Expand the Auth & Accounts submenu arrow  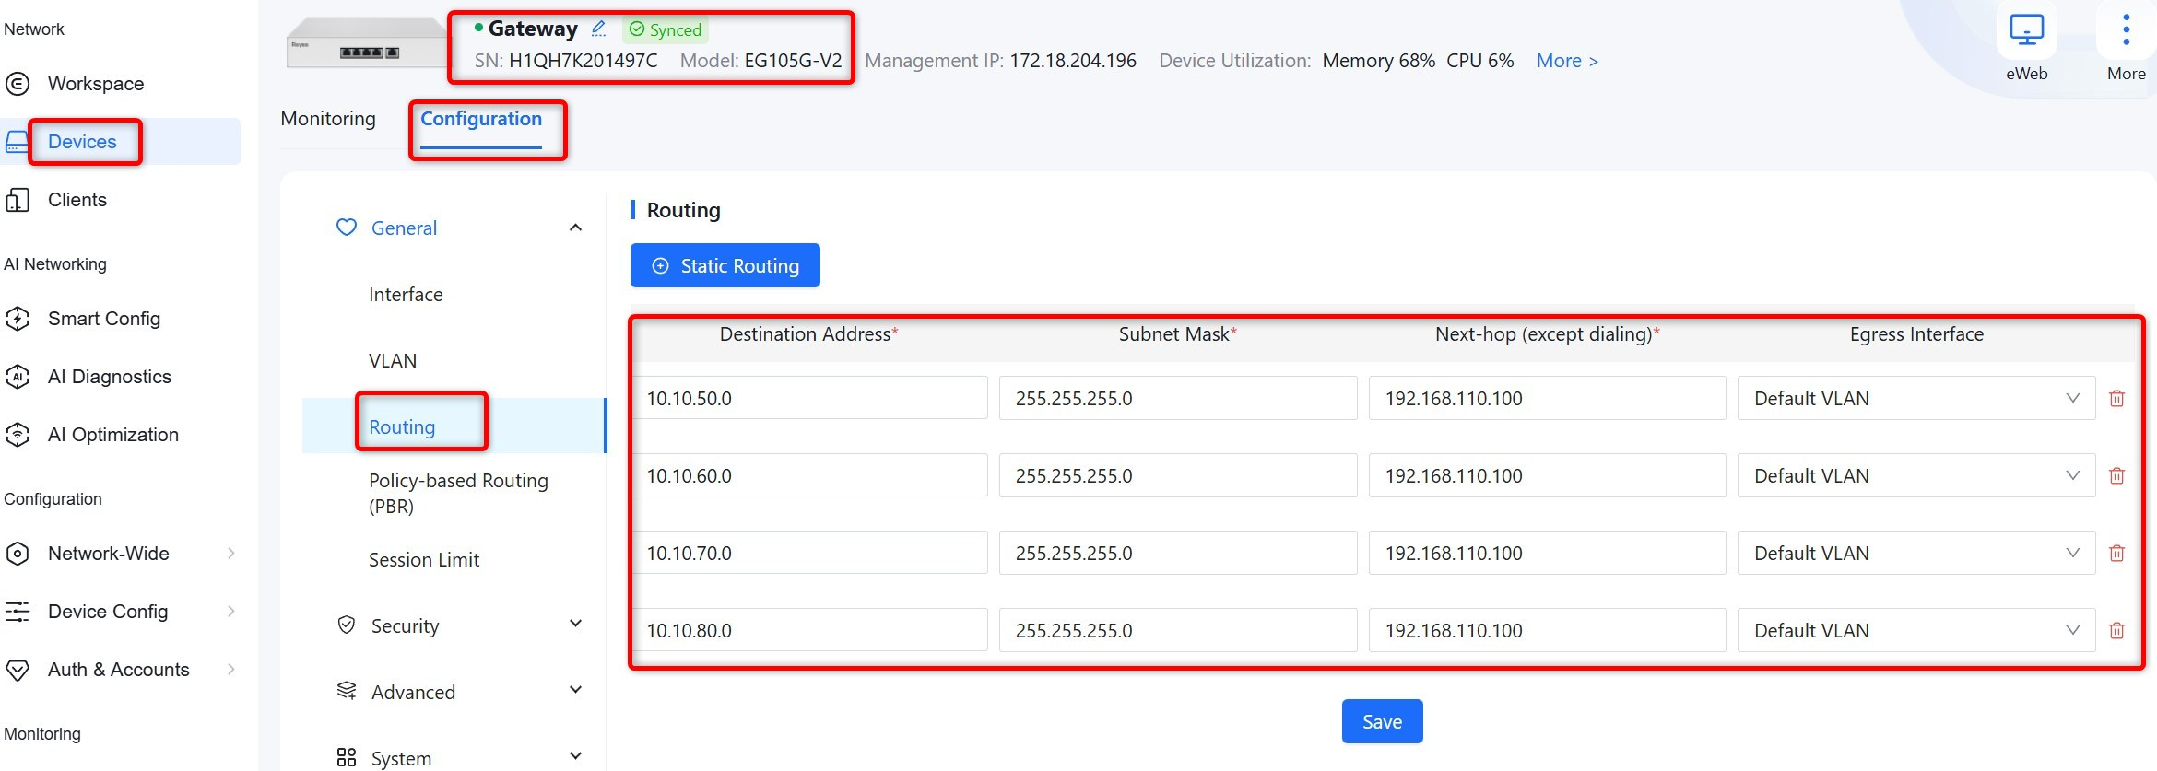[231, 669]
